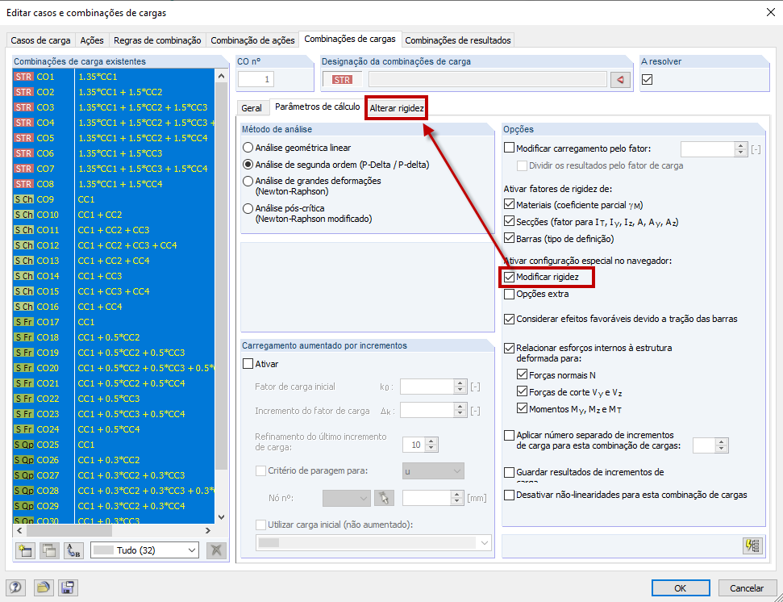783x602 pixels.
Task: Select Análise geométrica linear radio button
Action: pyautogui.click(x=248, y=148)
